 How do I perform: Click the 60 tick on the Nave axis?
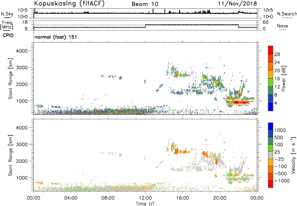[265, 22]
